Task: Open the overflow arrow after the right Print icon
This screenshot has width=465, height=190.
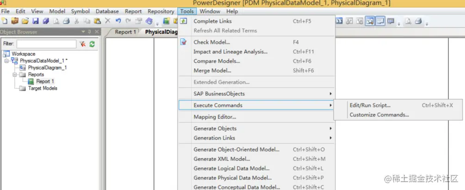Action: (427, 24)
